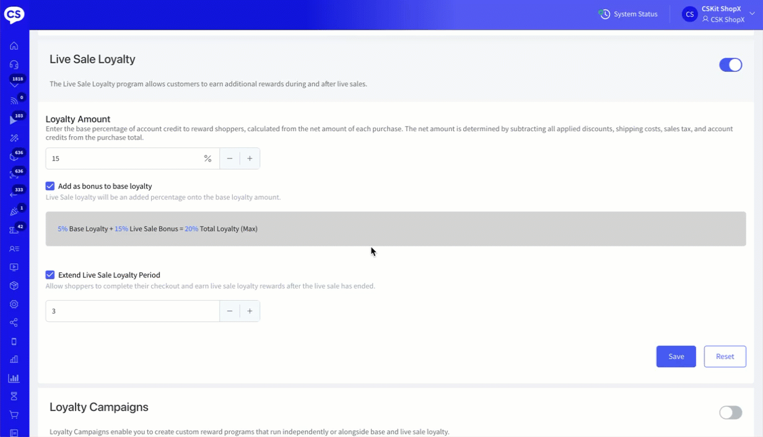
Task: Disable the Live Sale Loyalty toggle
Action: click(730, 65)
